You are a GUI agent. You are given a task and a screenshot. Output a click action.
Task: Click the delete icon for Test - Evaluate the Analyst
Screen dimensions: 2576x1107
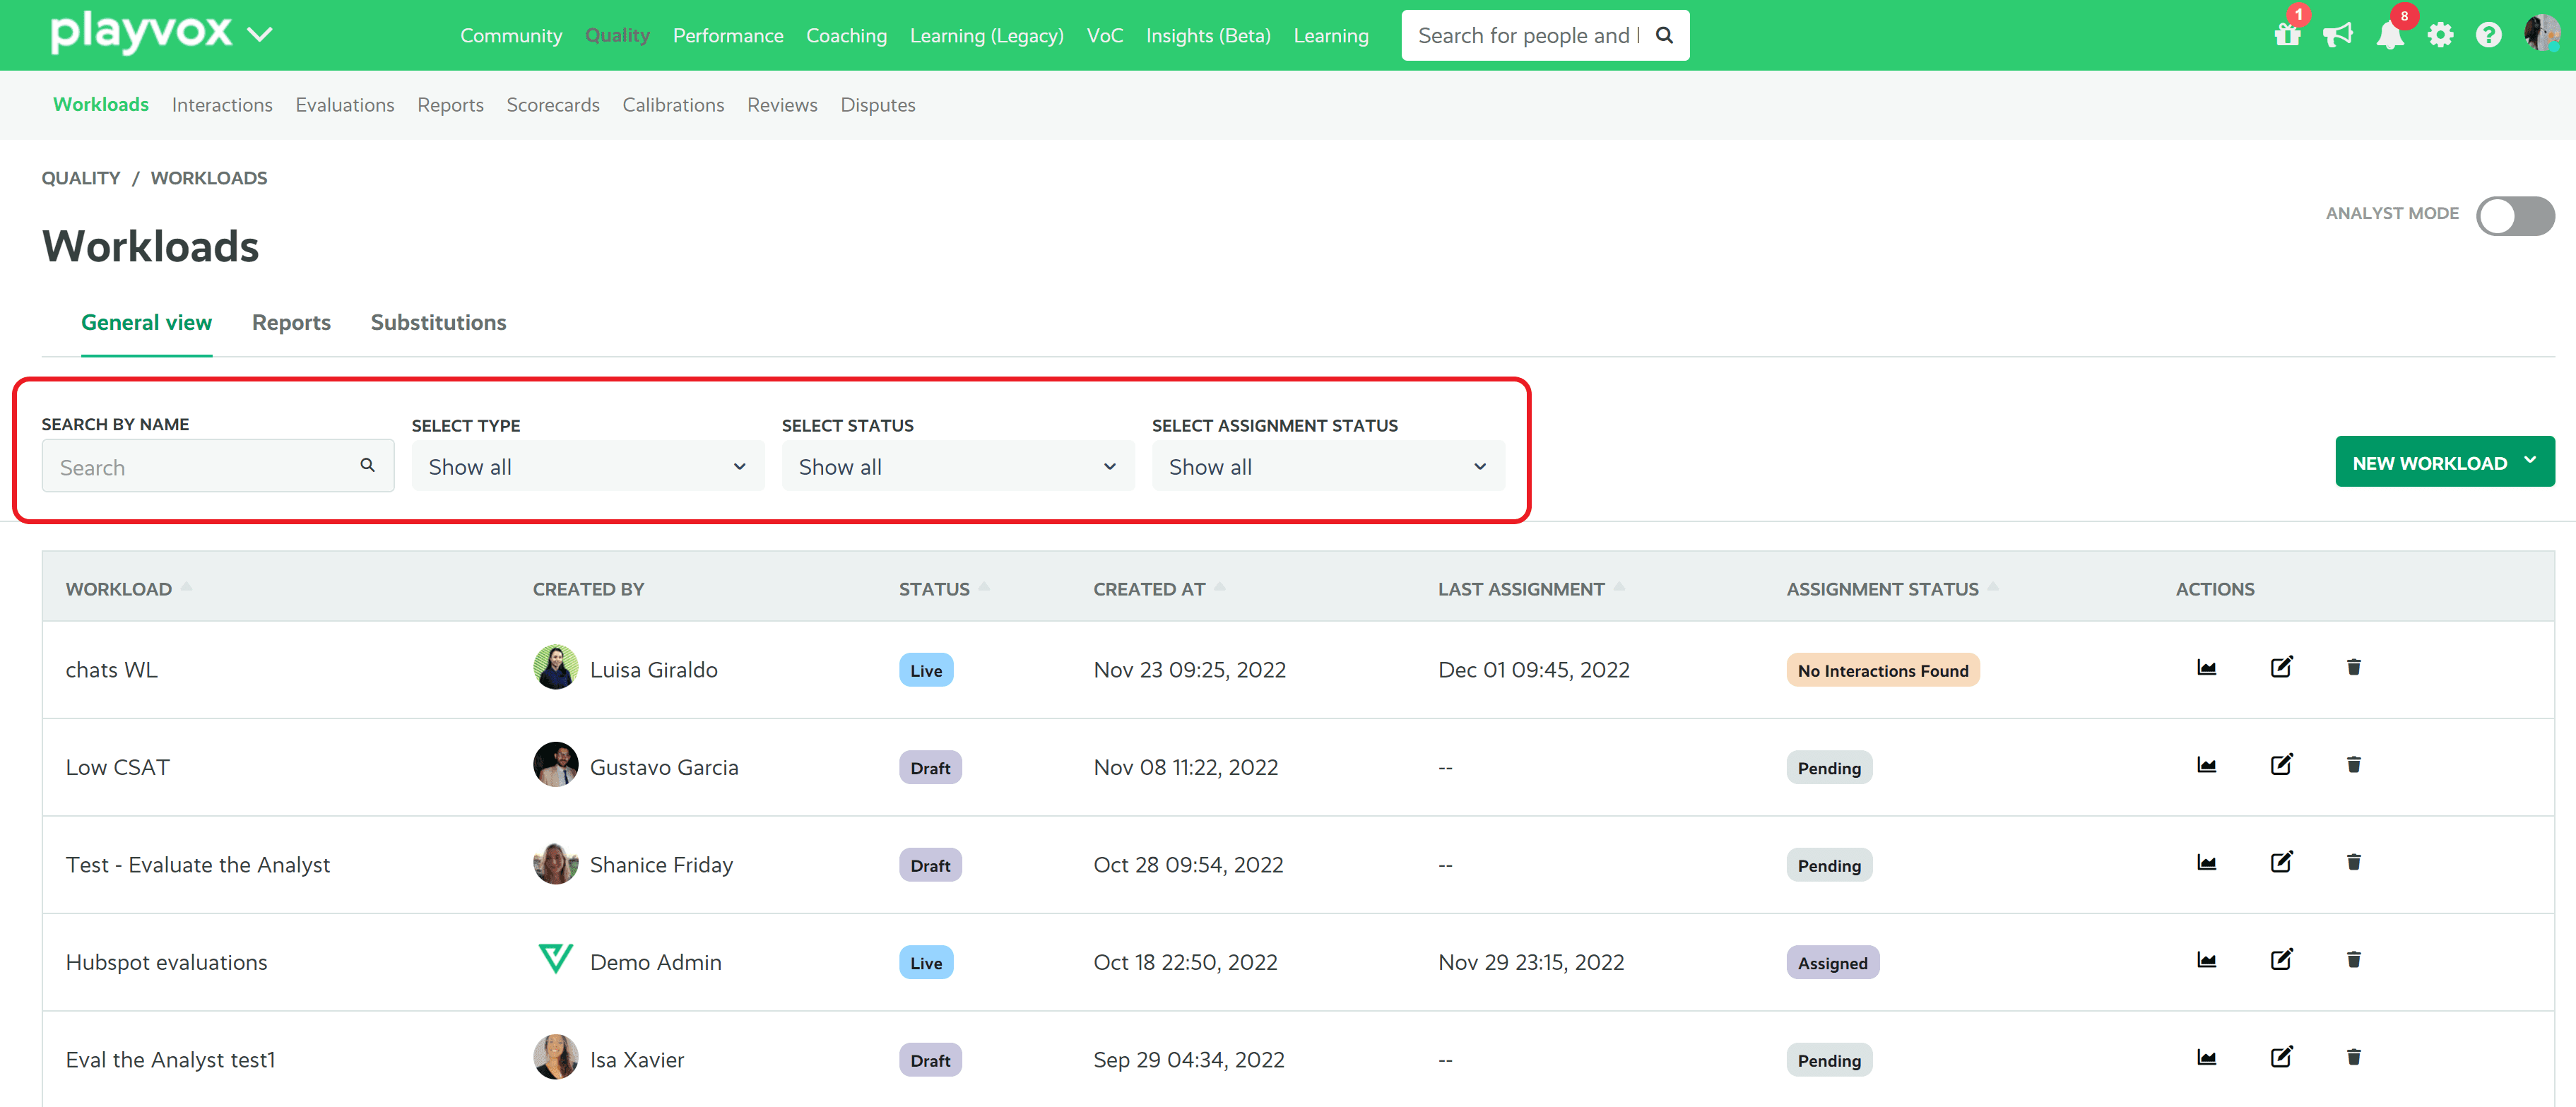2353,863
